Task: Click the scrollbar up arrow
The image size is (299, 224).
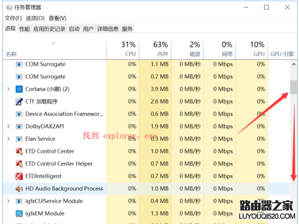Action: 294,65
